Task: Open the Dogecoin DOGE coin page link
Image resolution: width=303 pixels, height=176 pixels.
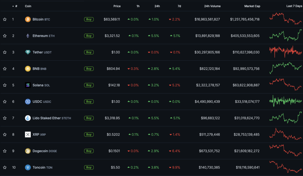Action: pyautogui.click(x=44, y=151)
